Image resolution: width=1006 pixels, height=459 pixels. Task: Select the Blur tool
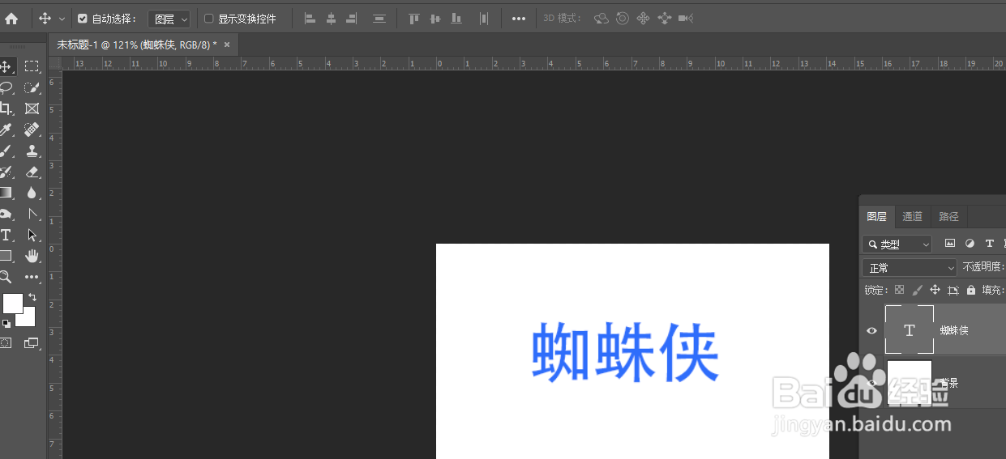click(32, 193)
